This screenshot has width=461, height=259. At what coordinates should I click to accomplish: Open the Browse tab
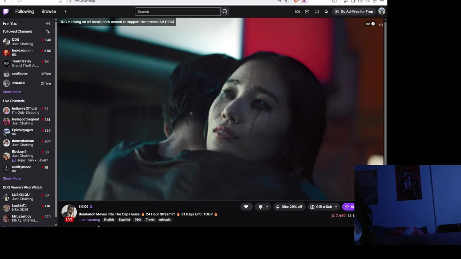point(49,12)
